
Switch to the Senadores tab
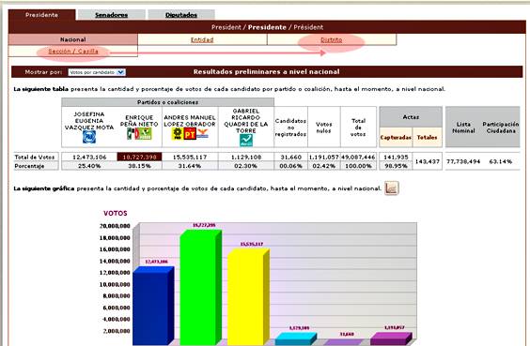(x=111, y=15)
